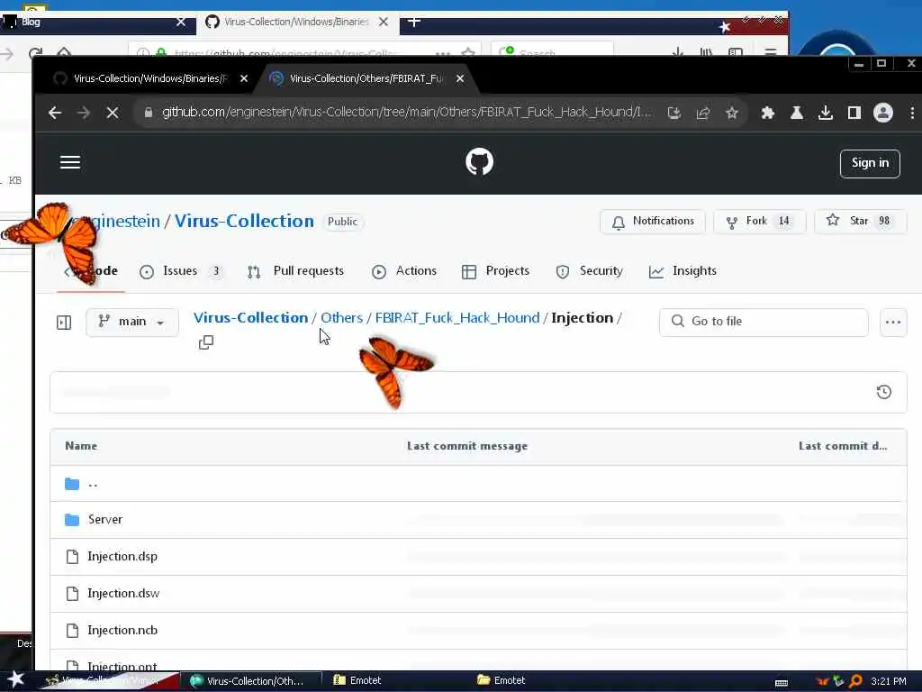Click the magnifier icon in system tray
The image size is (922, 692).
(x=855, y=681)
